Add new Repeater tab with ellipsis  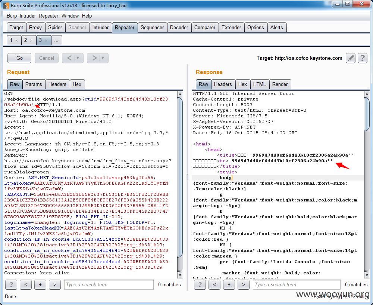pyautogui.click(x=56, y=40)
